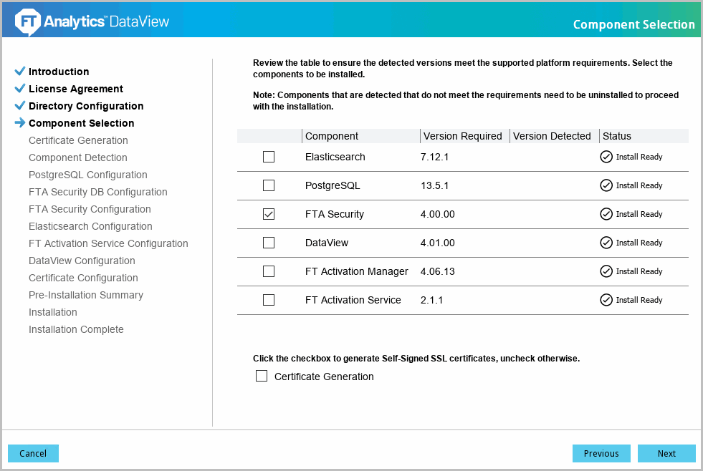Open the Directory Configuration step
Viewport: 703px width, 471px height.
point(86,106)
